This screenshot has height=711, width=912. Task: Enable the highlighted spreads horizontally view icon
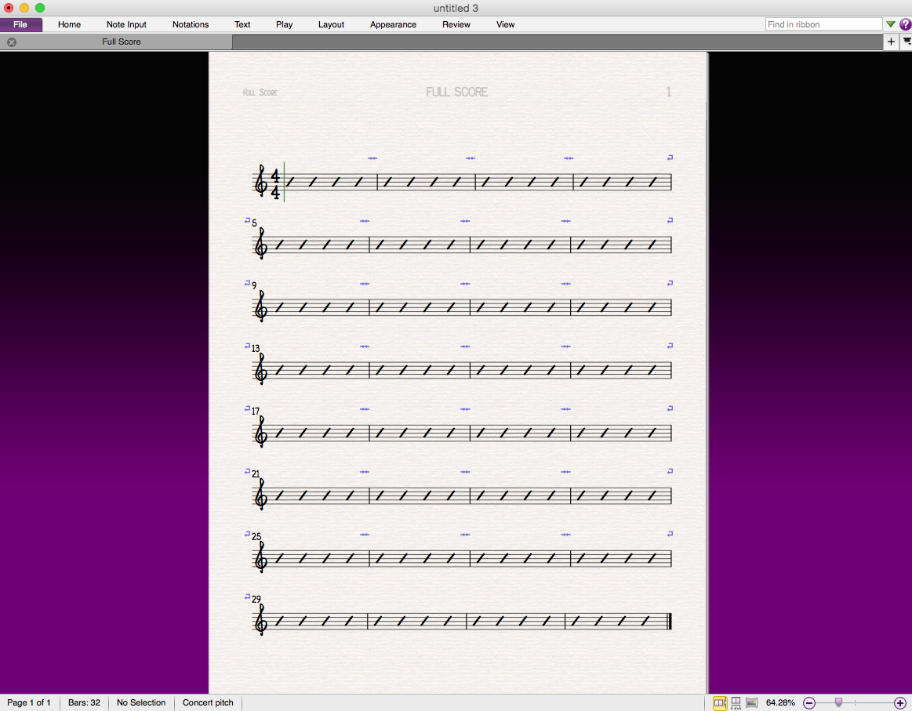[x=720, y=703]
